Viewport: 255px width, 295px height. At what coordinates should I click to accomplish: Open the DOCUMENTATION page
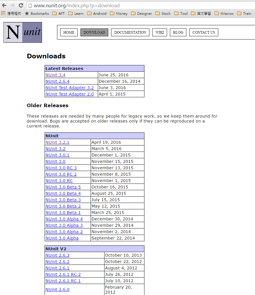[x=130, y=32]
